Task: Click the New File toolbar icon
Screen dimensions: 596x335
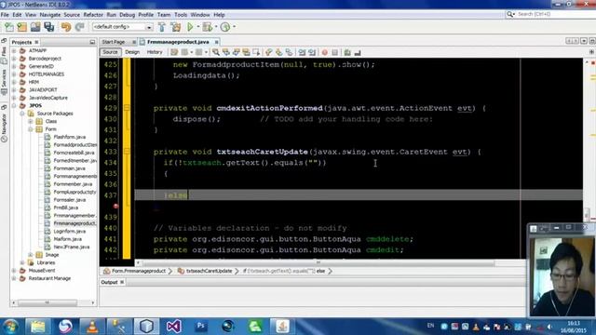Action: coord(8,27)
